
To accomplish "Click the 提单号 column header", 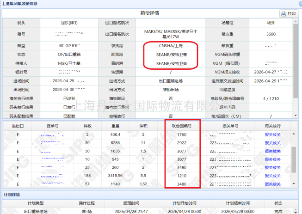I will click(53, 126).
